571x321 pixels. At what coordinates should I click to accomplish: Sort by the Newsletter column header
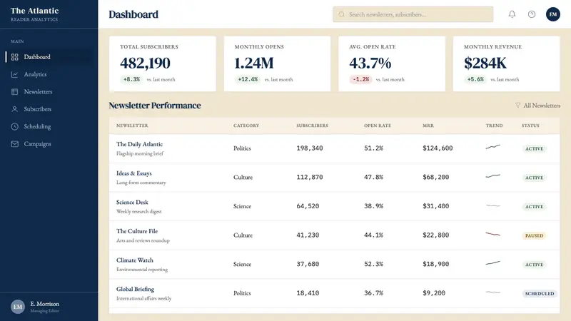point(132,126)
